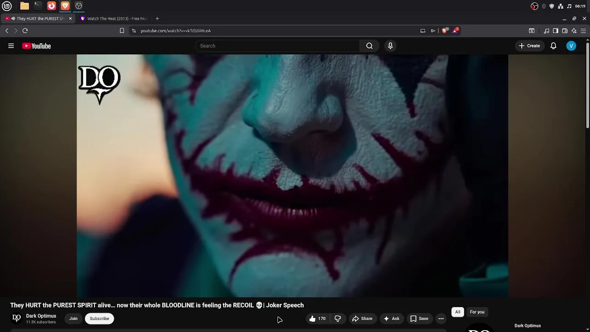Open the Create button
This screenshot has width=590, height=332.
[529, 46]
